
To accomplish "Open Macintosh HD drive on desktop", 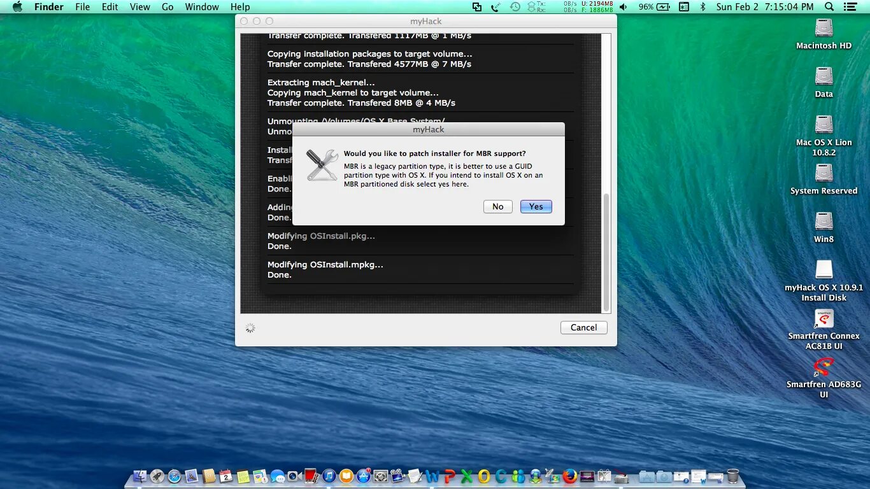I will (x=824, y=34).
